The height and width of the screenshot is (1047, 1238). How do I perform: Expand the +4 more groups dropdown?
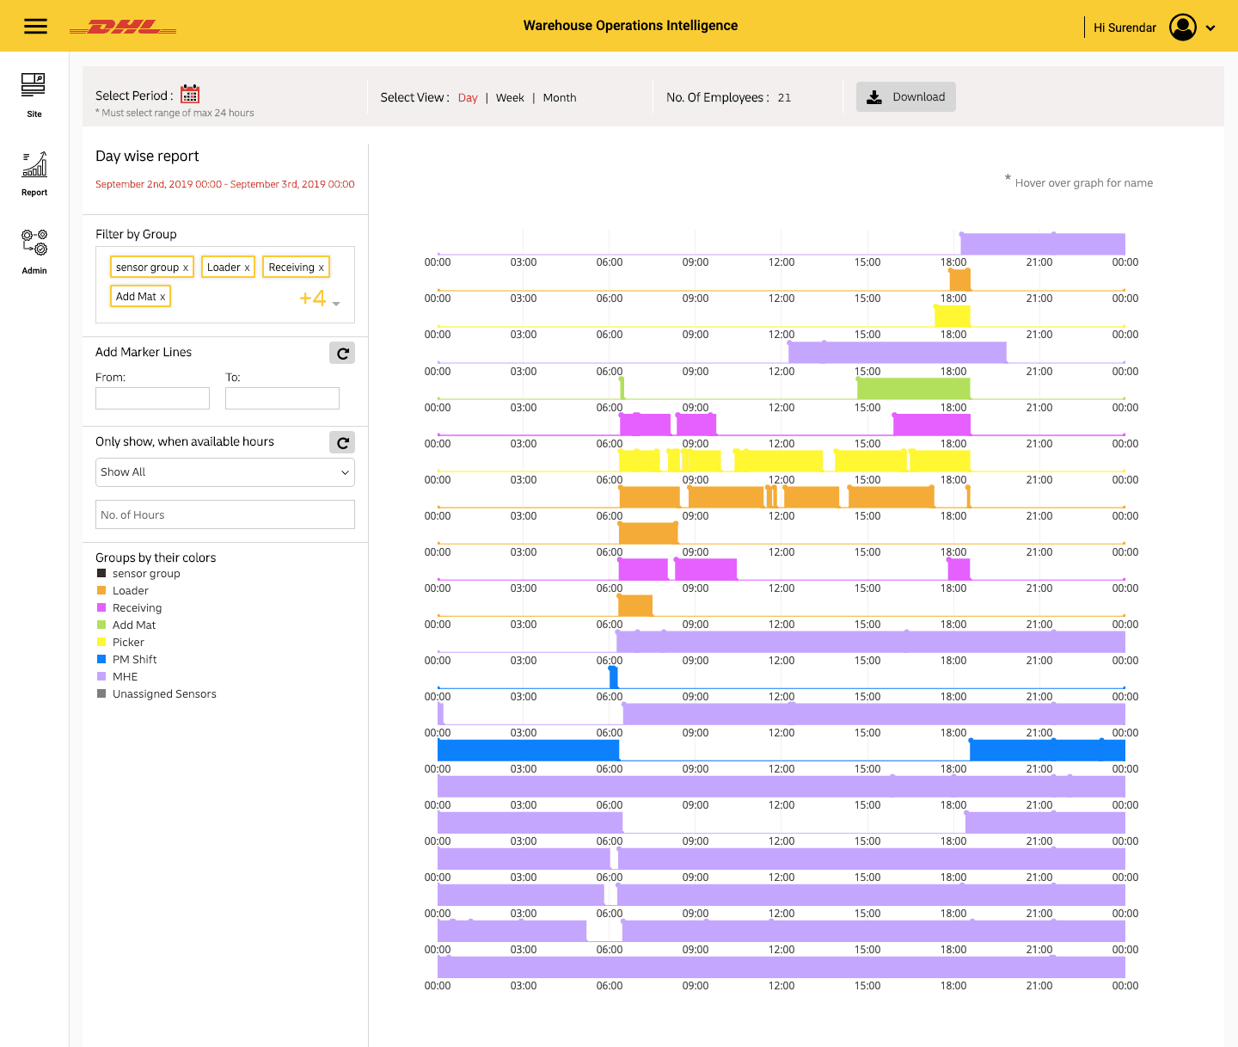[320, 299]
